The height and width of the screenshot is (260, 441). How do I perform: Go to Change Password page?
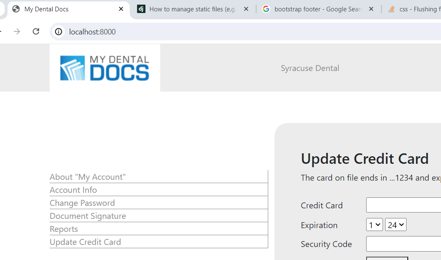point(82,203)
